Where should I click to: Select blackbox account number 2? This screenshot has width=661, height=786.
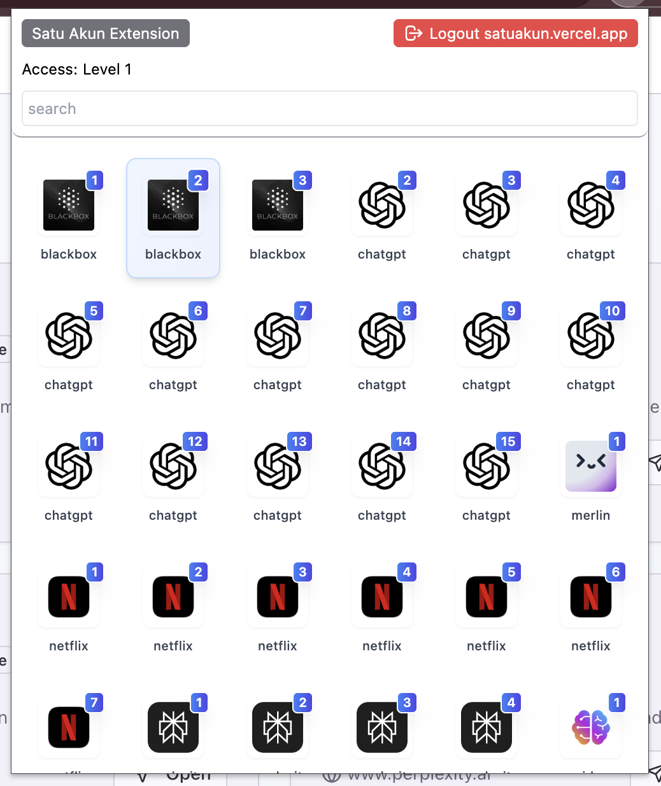pos(173,218)
